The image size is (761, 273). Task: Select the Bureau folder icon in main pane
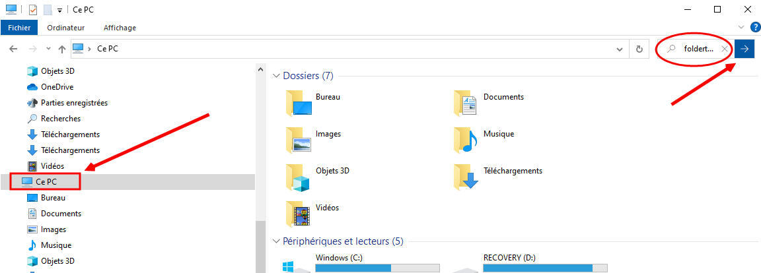pyautogui.click(x=298, y=102)
